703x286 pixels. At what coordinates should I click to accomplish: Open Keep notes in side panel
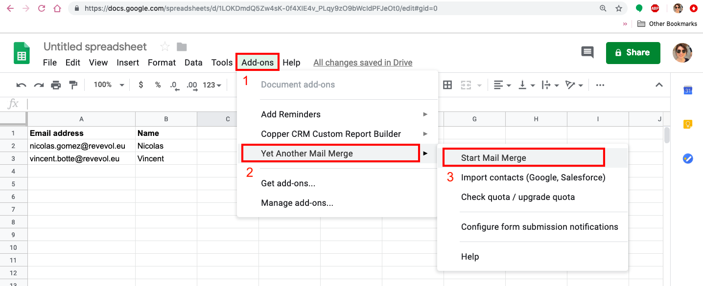click(x=688, y=124)
